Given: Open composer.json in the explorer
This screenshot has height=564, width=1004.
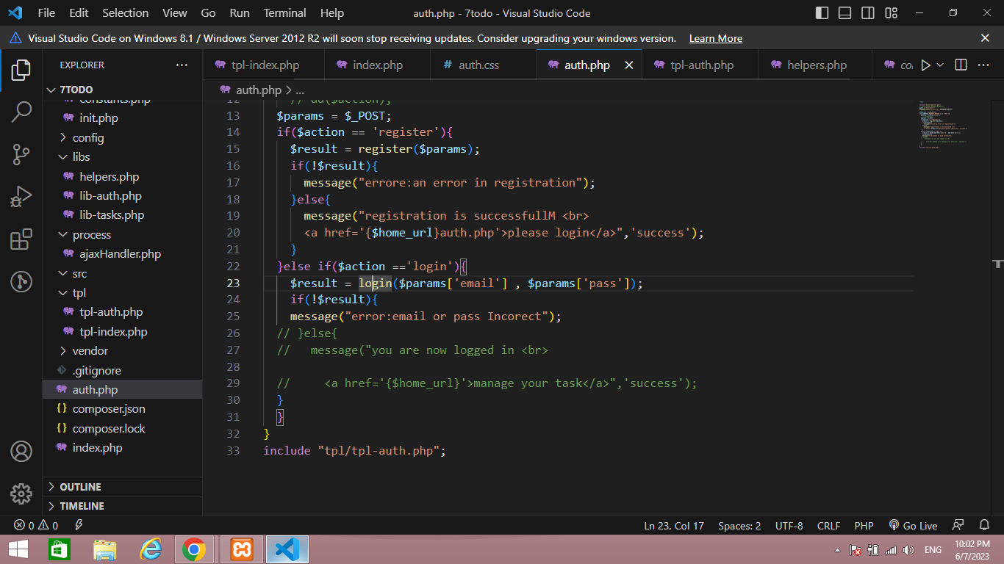Looking at the screenshot, I should point(122,409).
